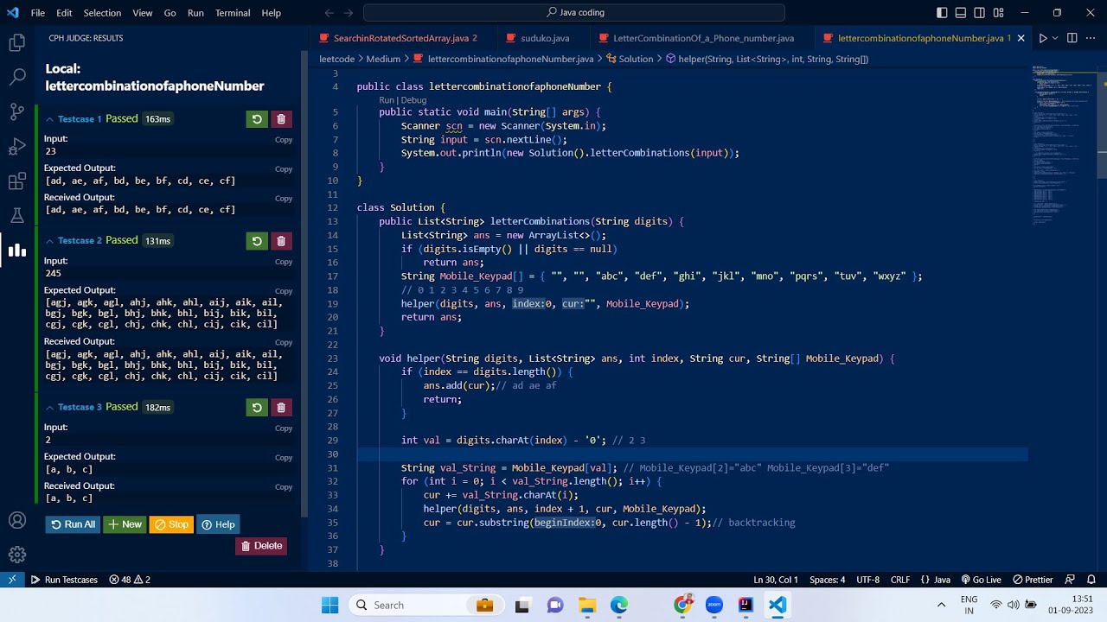Open the Selection menu
This screenshot has height=622, width=1107.
[102, 13]
